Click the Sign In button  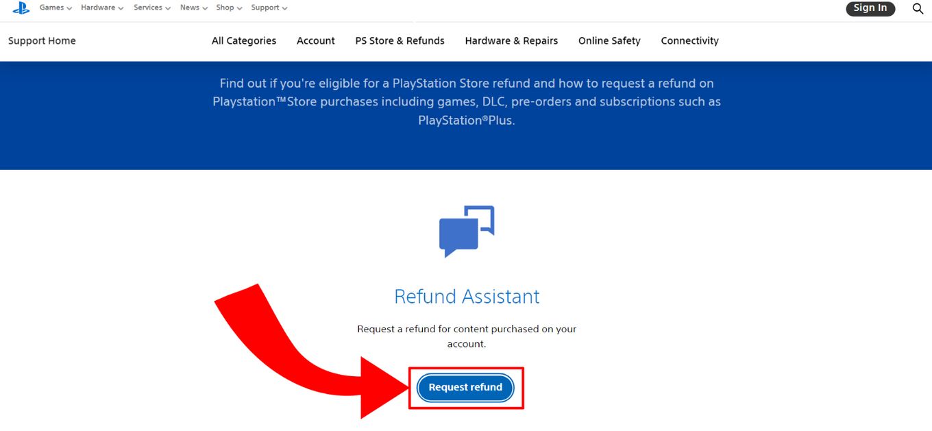(x=870, y=8)
